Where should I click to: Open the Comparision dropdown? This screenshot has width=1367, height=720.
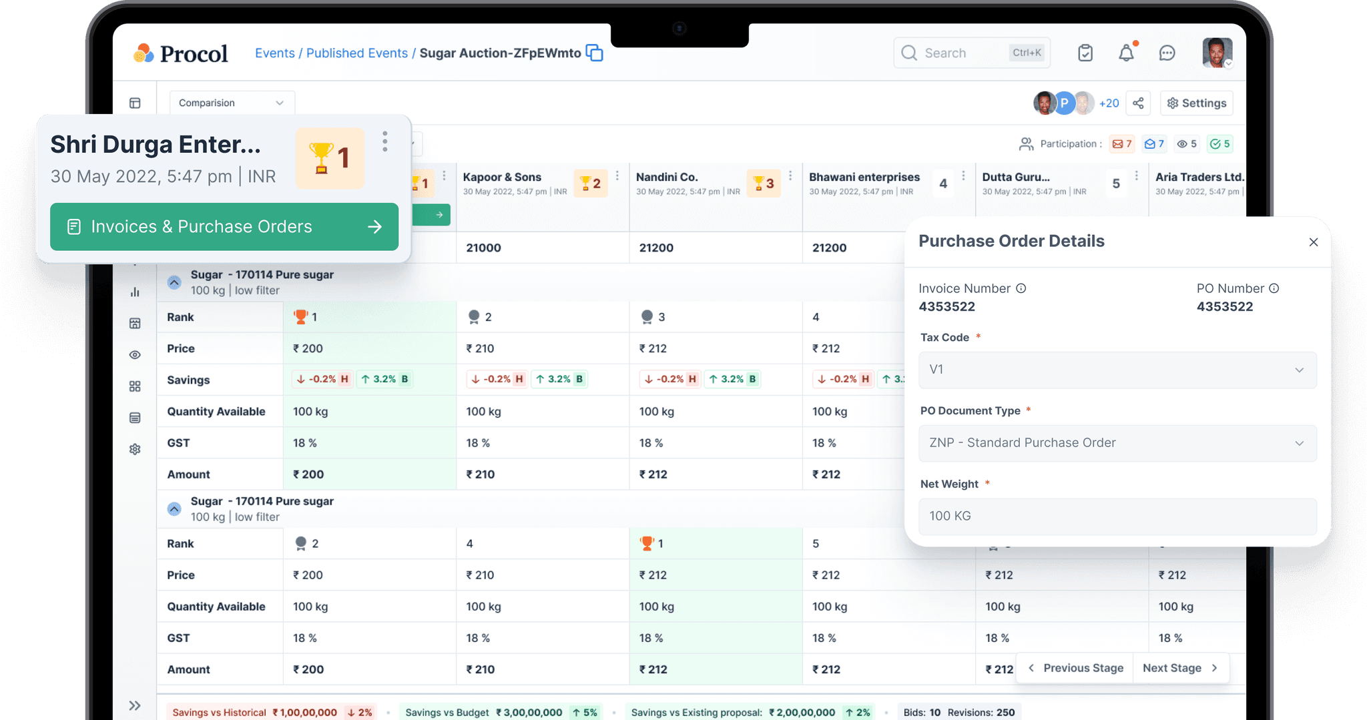pos(231,103)
